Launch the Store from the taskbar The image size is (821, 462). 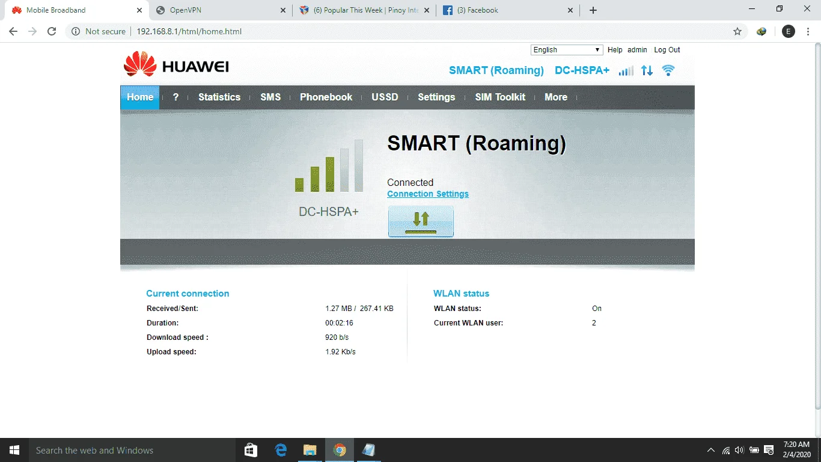coord(251,450)
